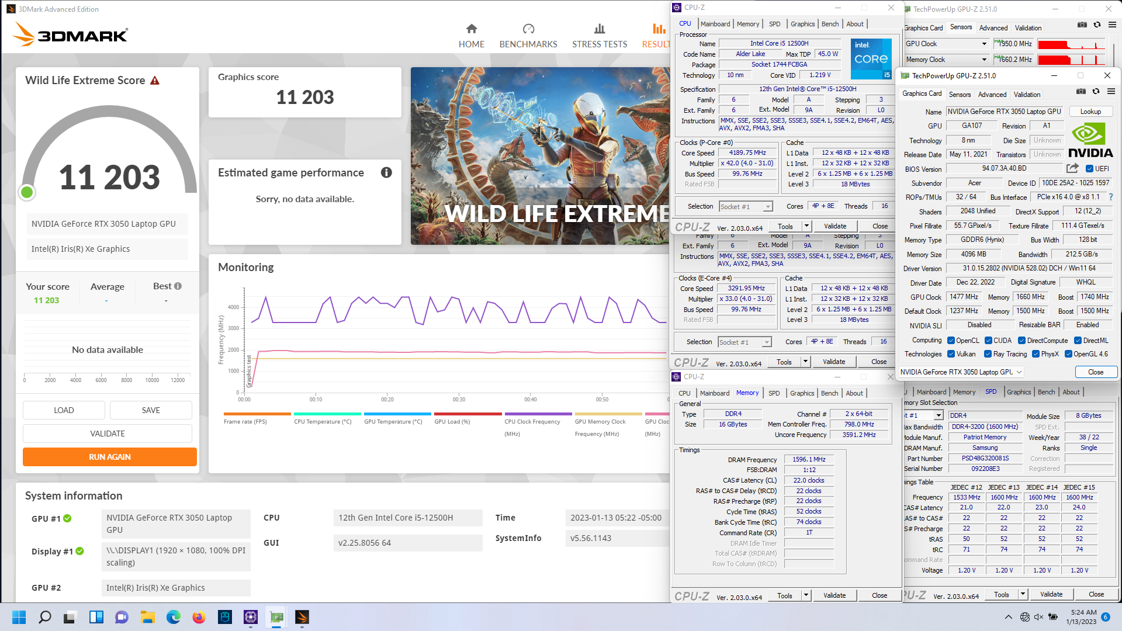
Task: Open Validation tab in front GPU-Z window
Action: pos(1027,95)
